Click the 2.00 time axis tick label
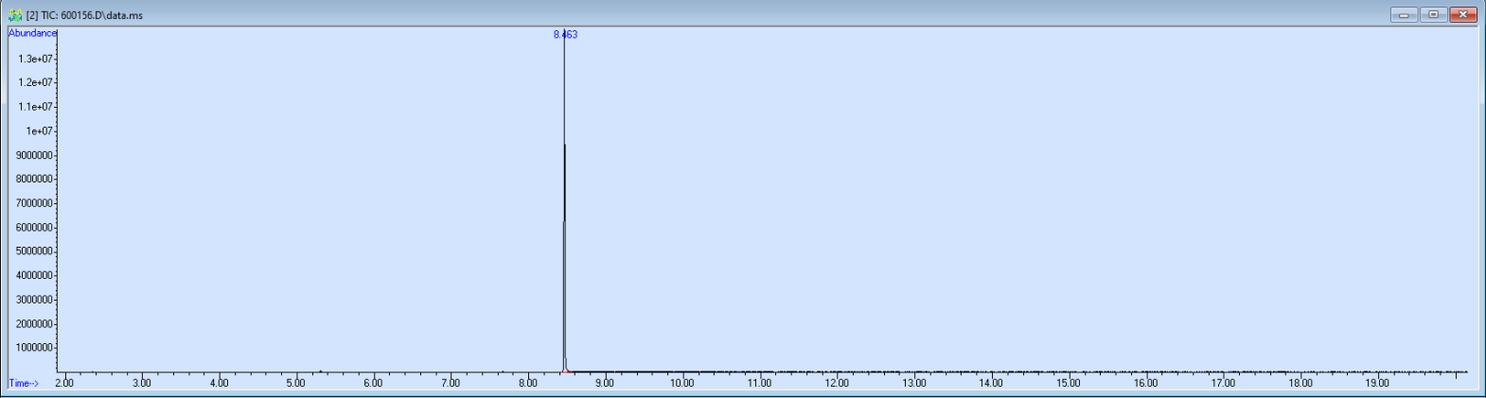The height and width of the screenshot is (398, 1486). pos(64,383)
